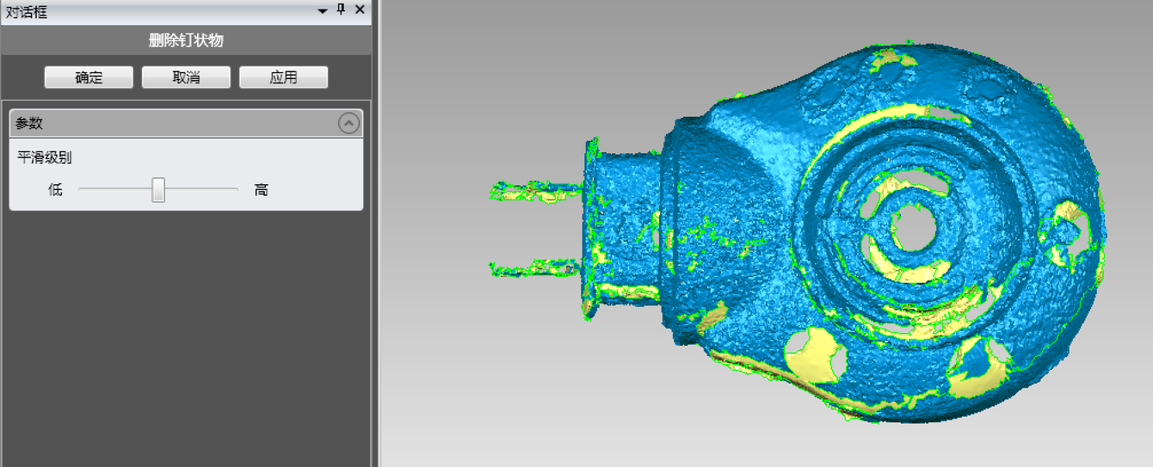Click the 删除钉状物 title header
This screenshot has width=1153, height=467.
186,40
